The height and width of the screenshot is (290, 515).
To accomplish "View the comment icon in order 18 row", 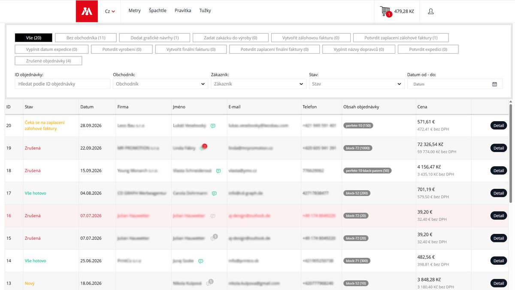I will point(218,171).
